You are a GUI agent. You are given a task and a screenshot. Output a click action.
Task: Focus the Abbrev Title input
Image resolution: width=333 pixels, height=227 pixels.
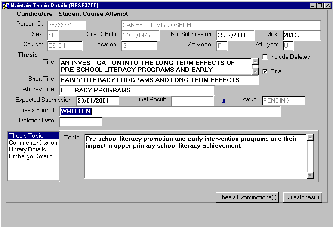pos(136,91)
